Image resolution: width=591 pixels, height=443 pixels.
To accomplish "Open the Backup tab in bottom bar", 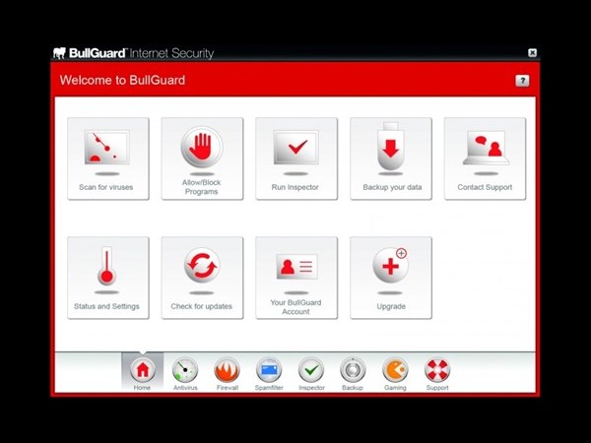I will pos(353,372).
